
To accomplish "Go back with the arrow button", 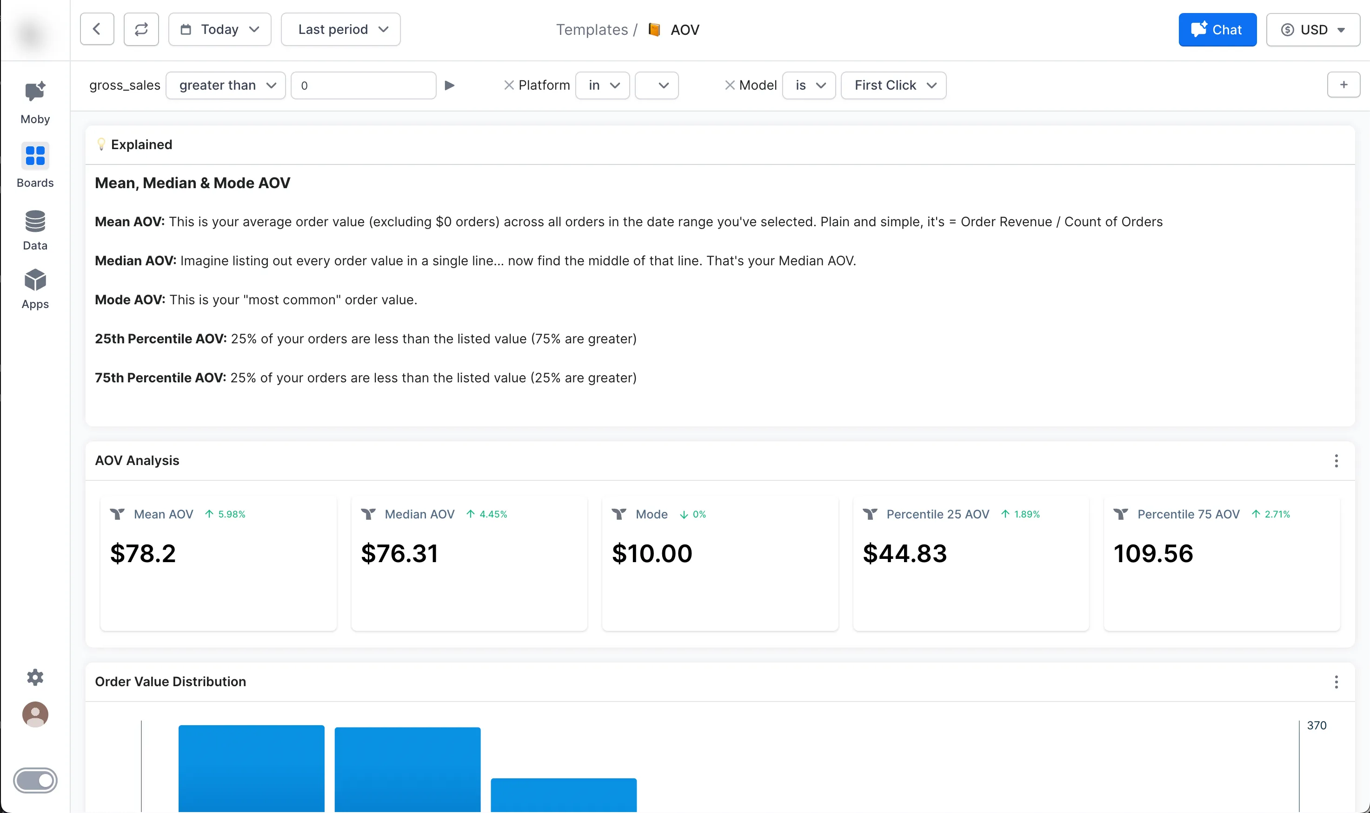I will [x=97, y=29].
